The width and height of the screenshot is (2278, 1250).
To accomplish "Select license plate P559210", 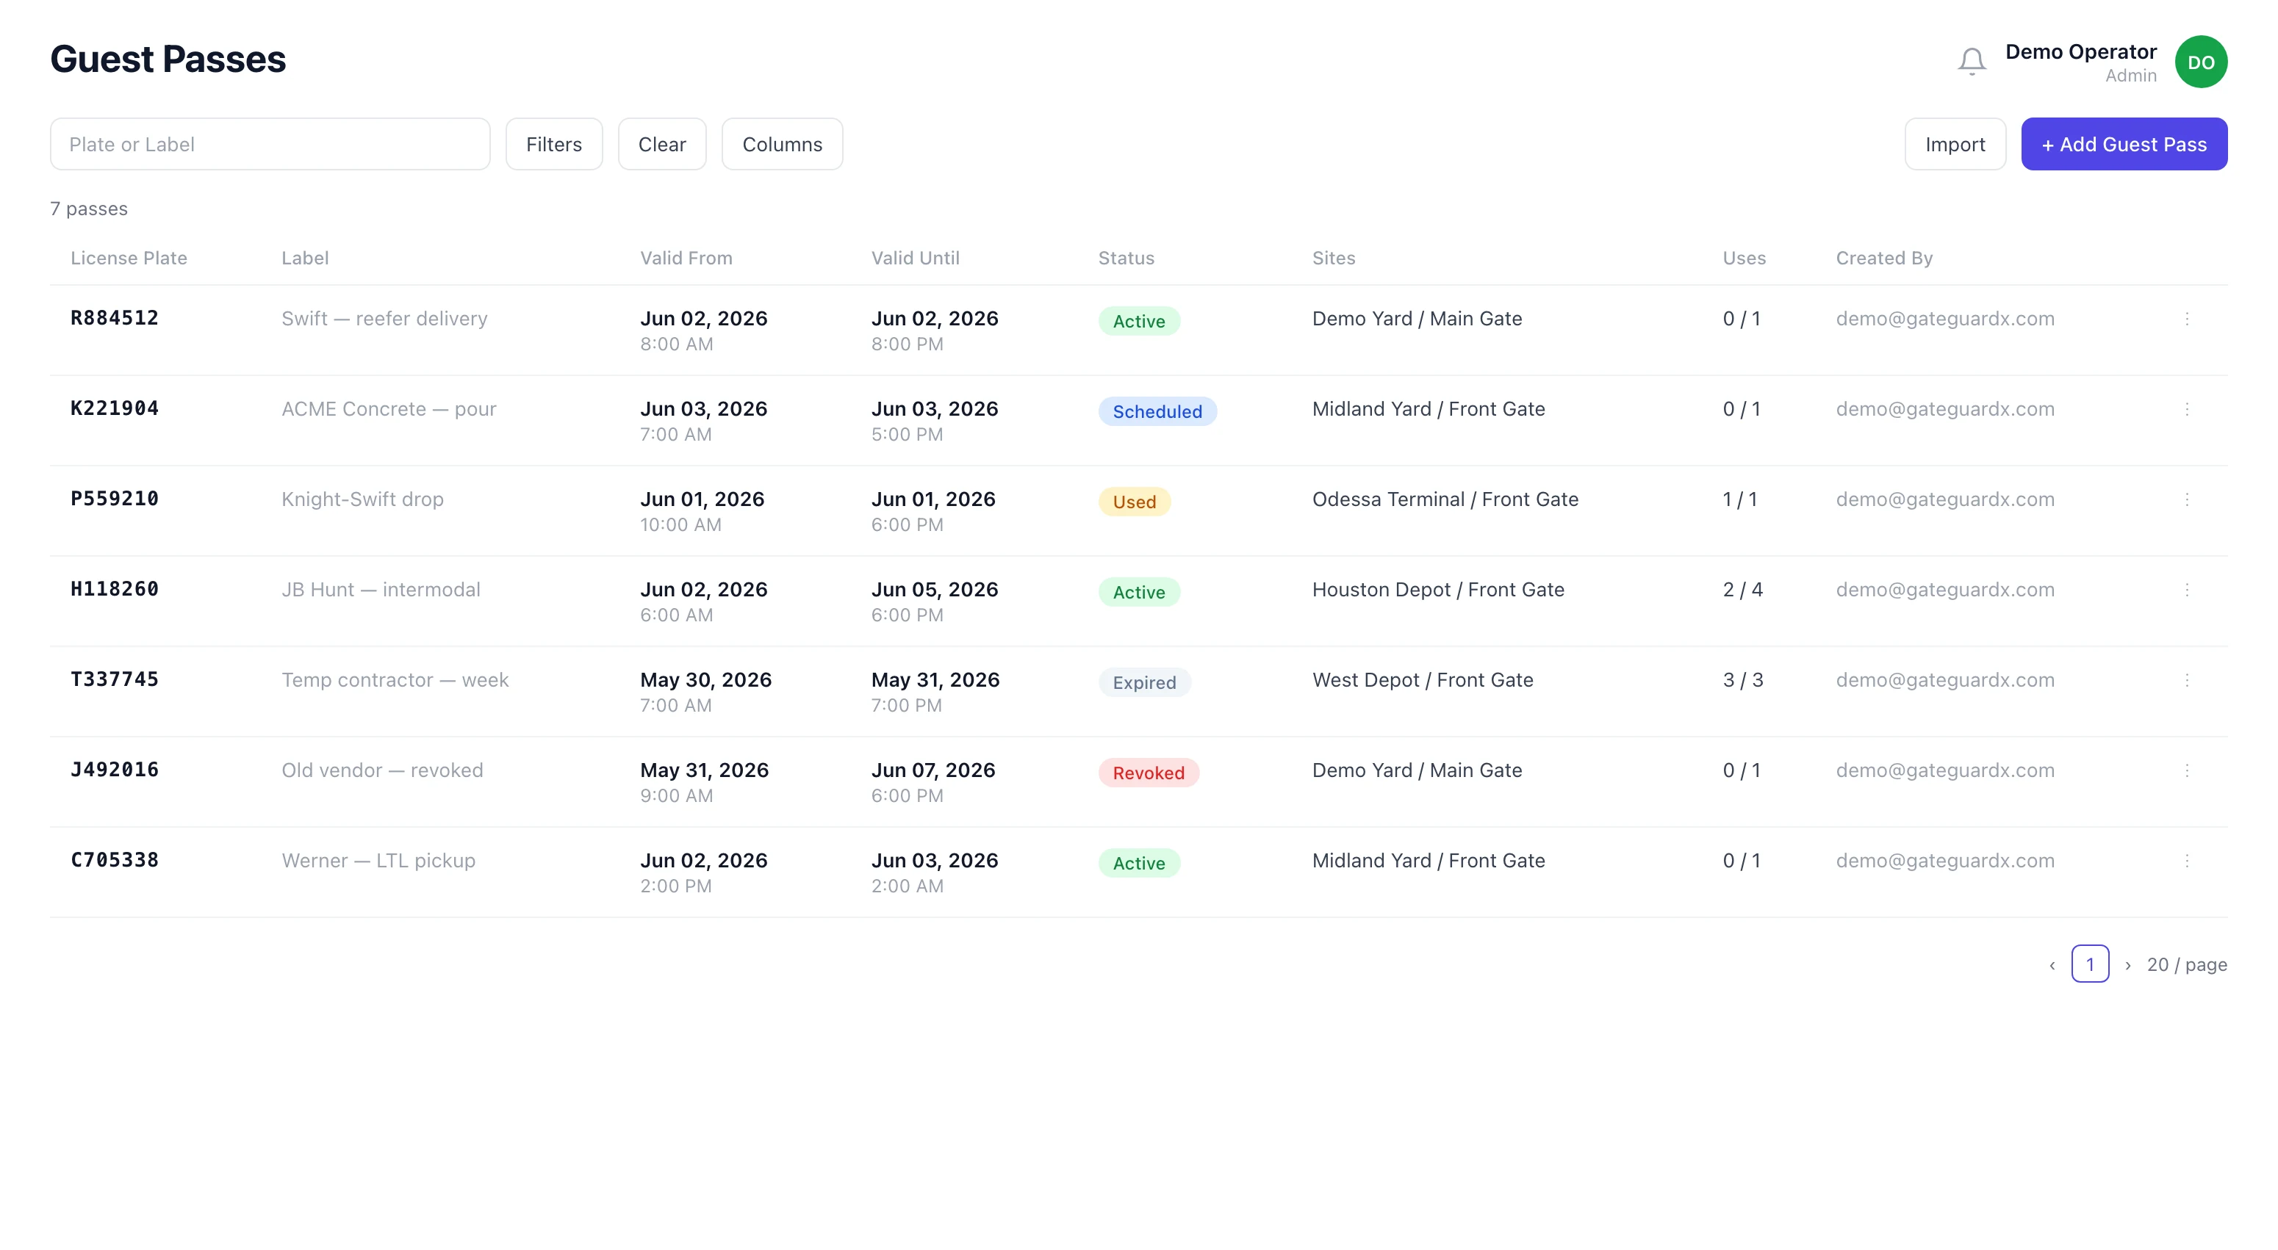I will click(x=114, y=498).
